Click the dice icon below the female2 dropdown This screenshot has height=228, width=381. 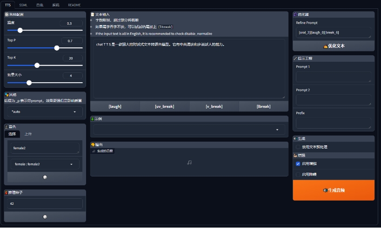click(45, 177)
